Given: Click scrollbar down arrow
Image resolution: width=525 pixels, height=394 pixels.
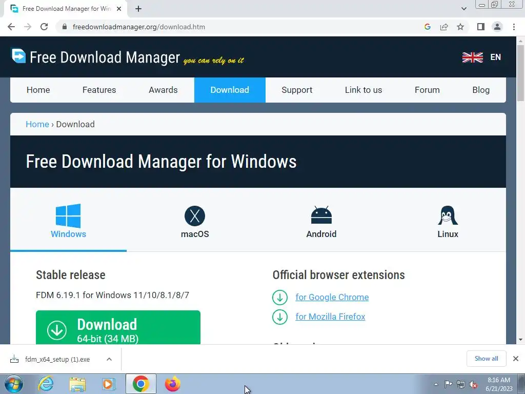Looking at the screenshot, I should click(520, 340).
